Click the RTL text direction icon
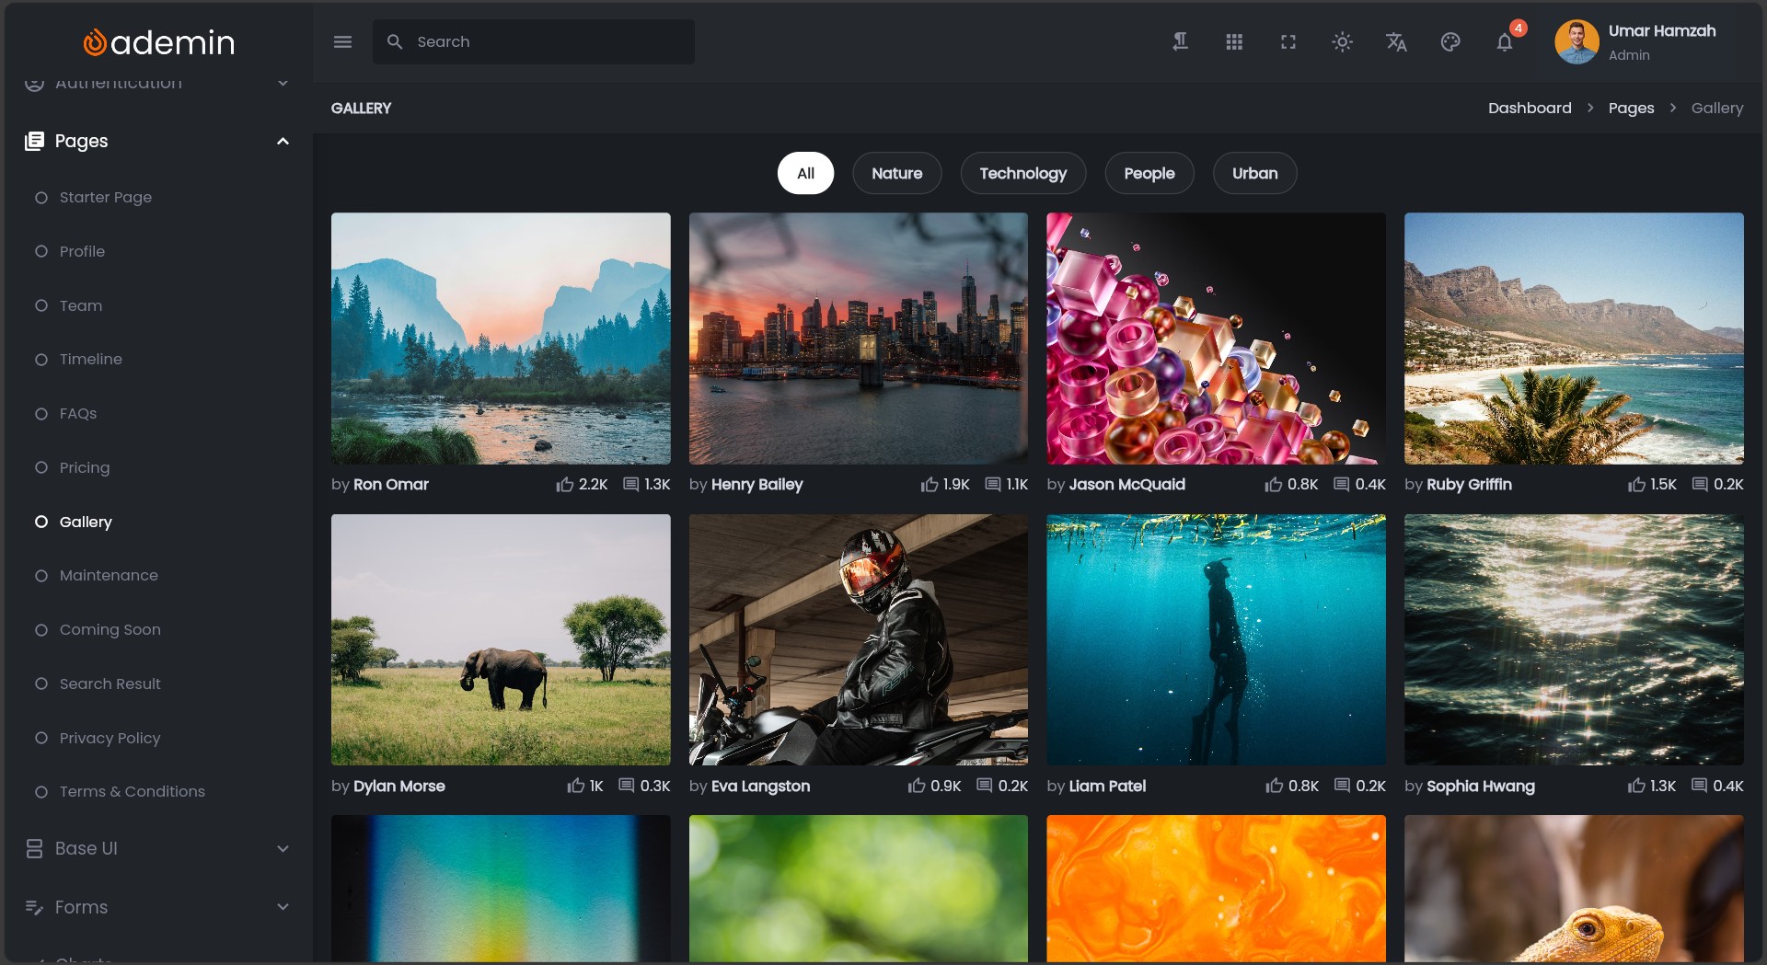The width and height of the screenshot is (1767, 965). click(x=1180, y=42)
